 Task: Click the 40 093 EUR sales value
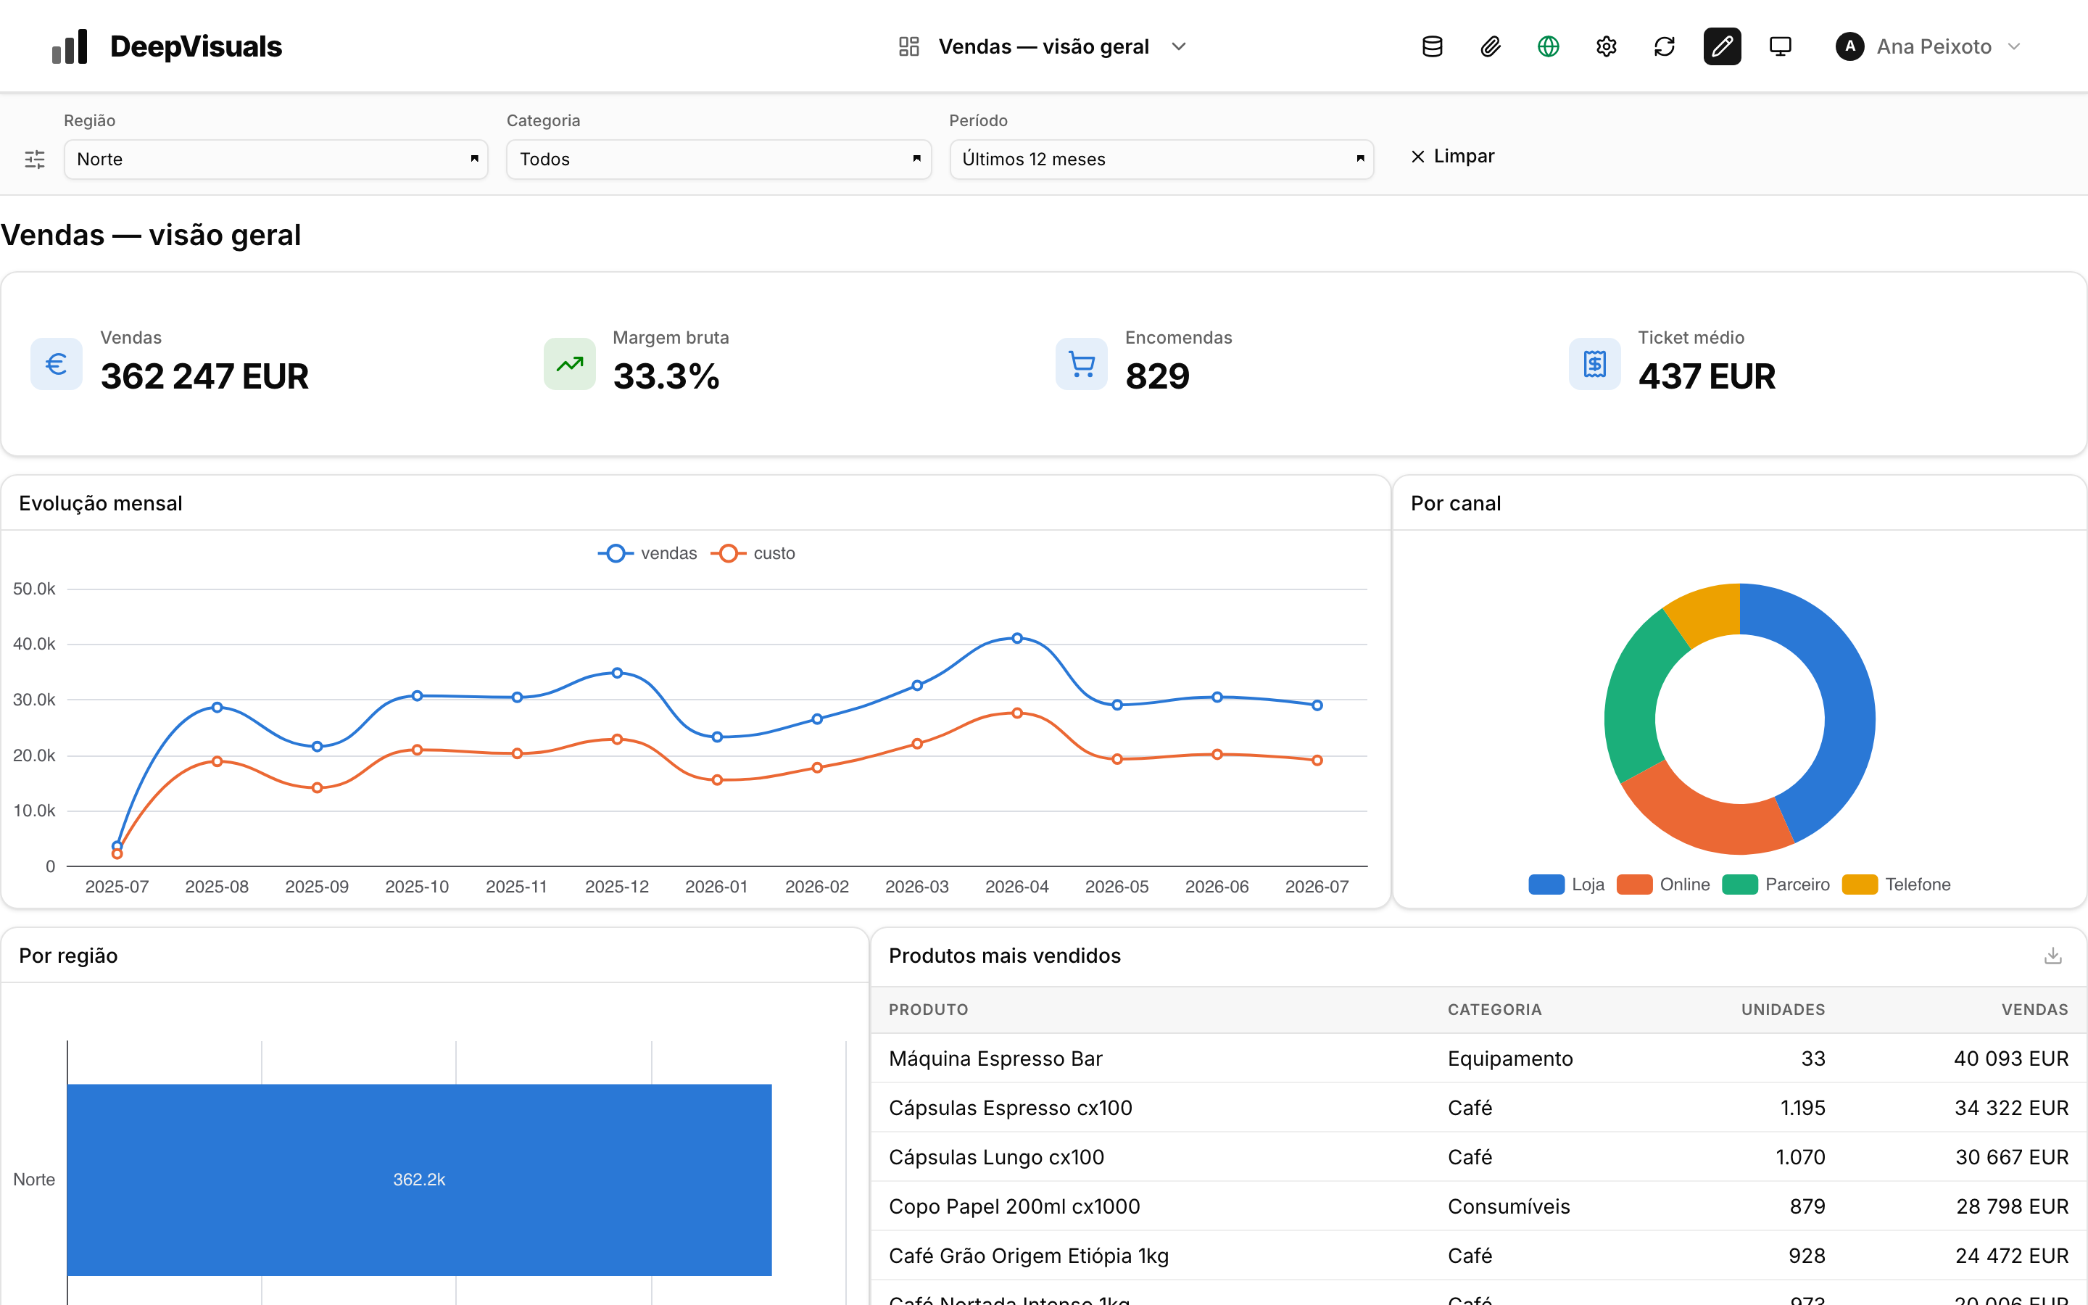pyautogui.click(x=2011, y=1058)
